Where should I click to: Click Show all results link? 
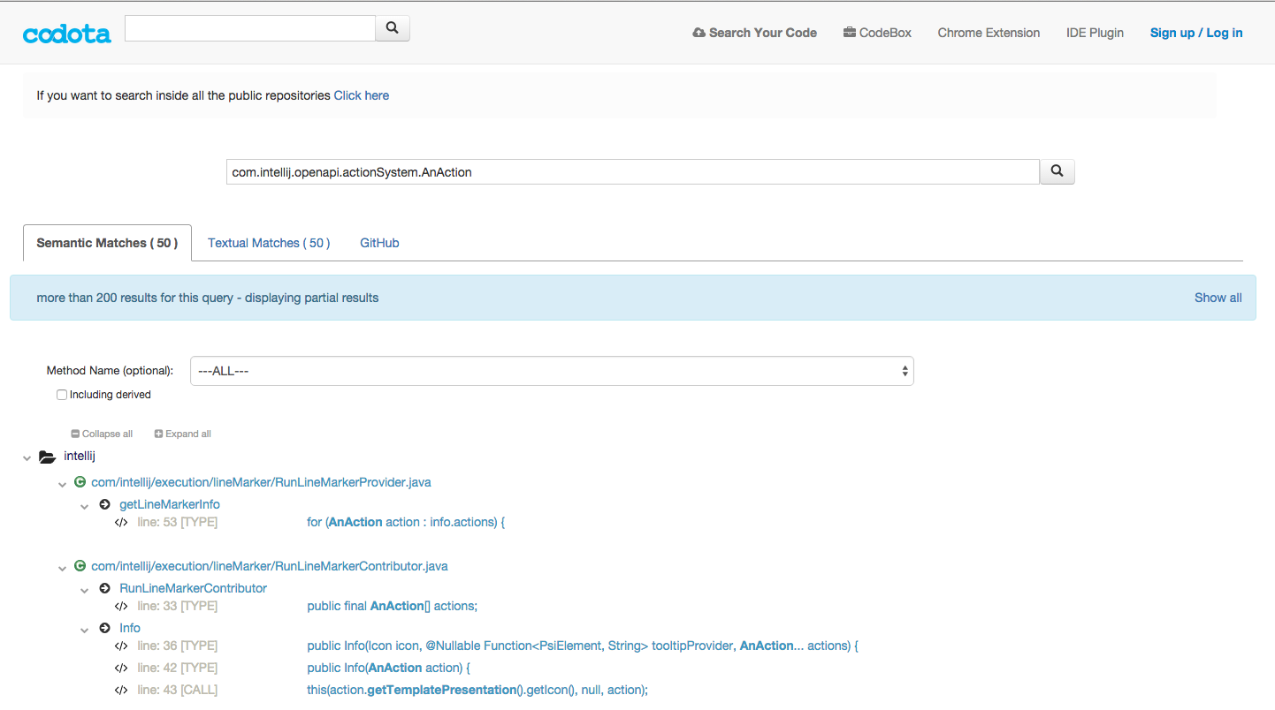(1218, 298)
